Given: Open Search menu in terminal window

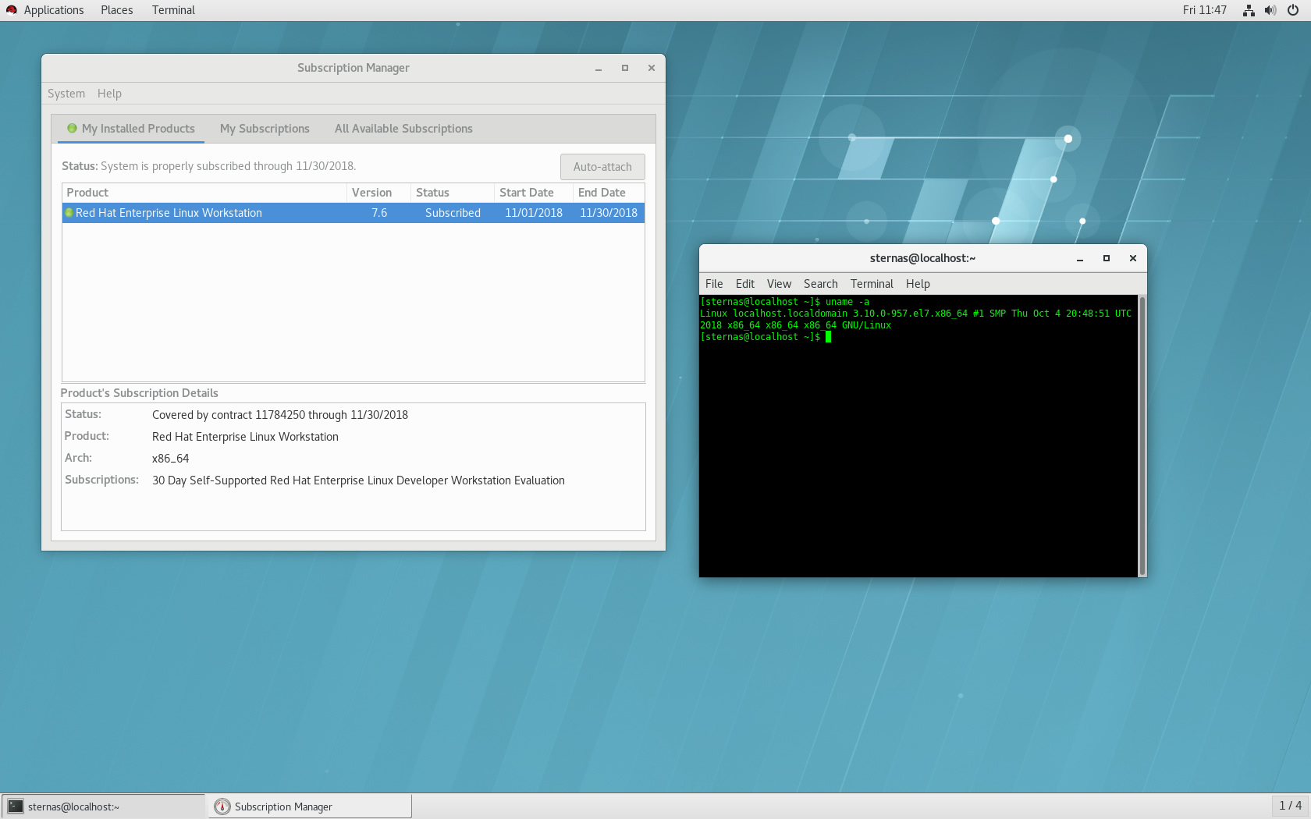Looking at the screenshot, I should click(821, 284).
